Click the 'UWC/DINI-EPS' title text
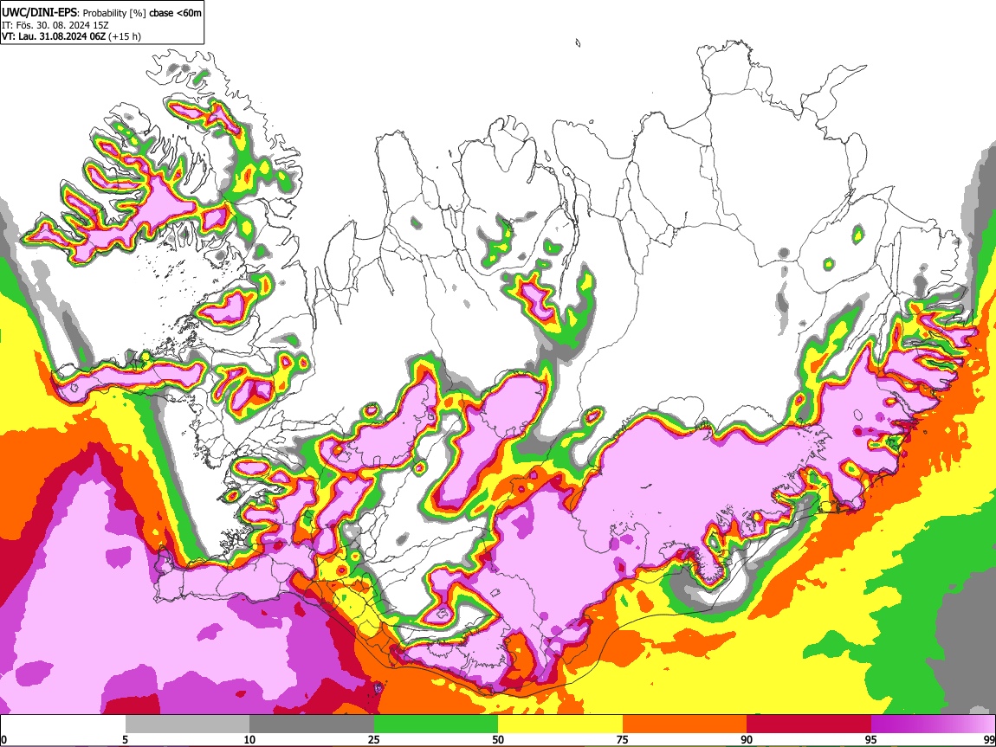 click(40, 13)
